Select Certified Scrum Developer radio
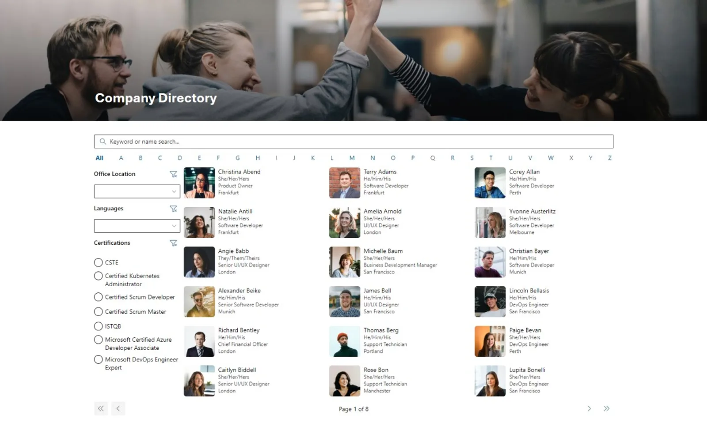The height and width of the screenshot is (441, 707). [x=98, y=297]
